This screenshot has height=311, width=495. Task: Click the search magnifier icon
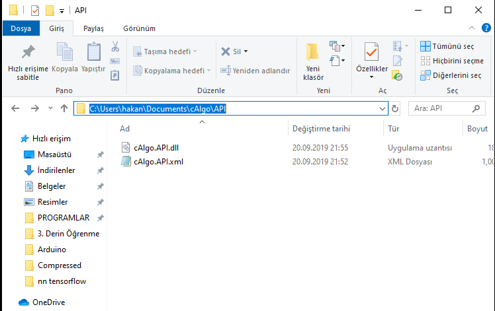[476, 108]
